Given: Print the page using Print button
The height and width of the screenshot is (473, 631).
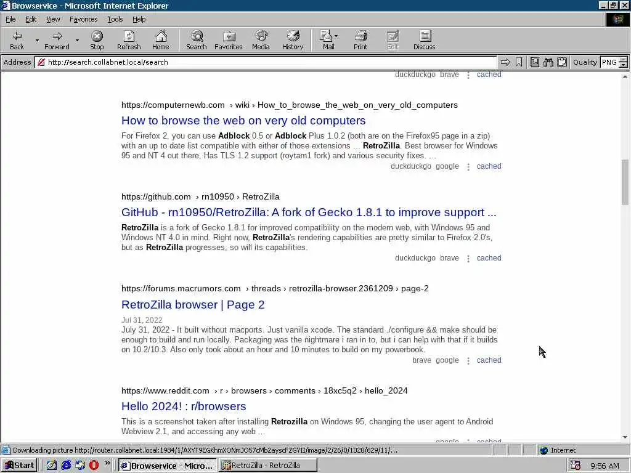Looking at the screenshot, I should (360, 40).
